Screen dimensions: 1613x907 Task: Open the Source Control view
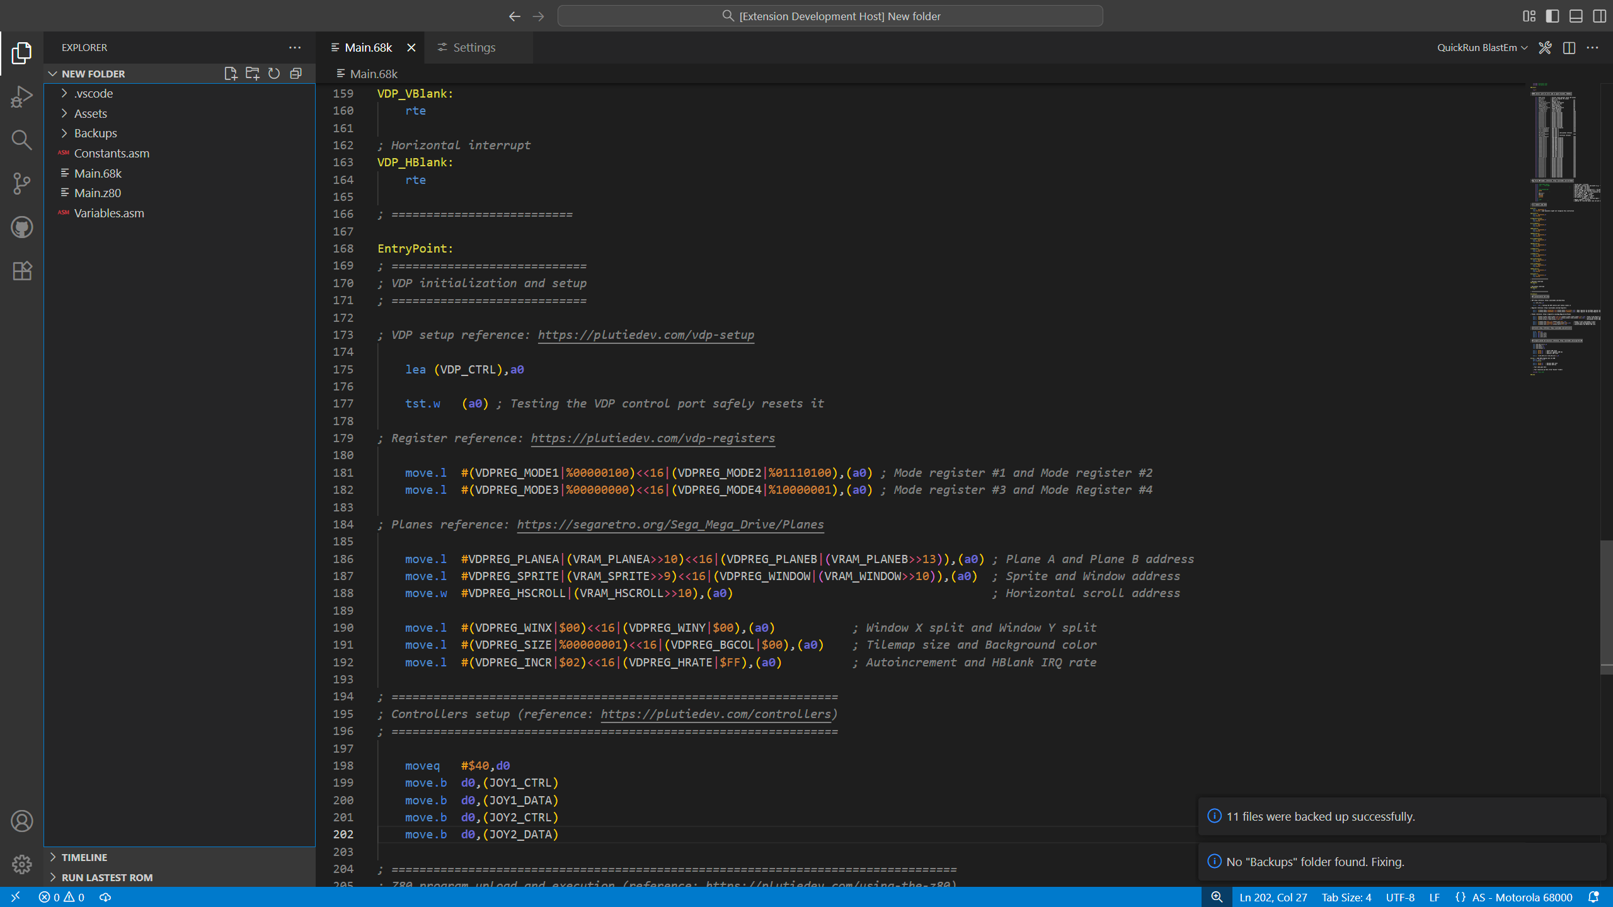point(21,183)
